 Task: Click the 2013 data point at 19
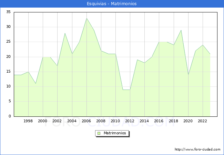(137, 60)
